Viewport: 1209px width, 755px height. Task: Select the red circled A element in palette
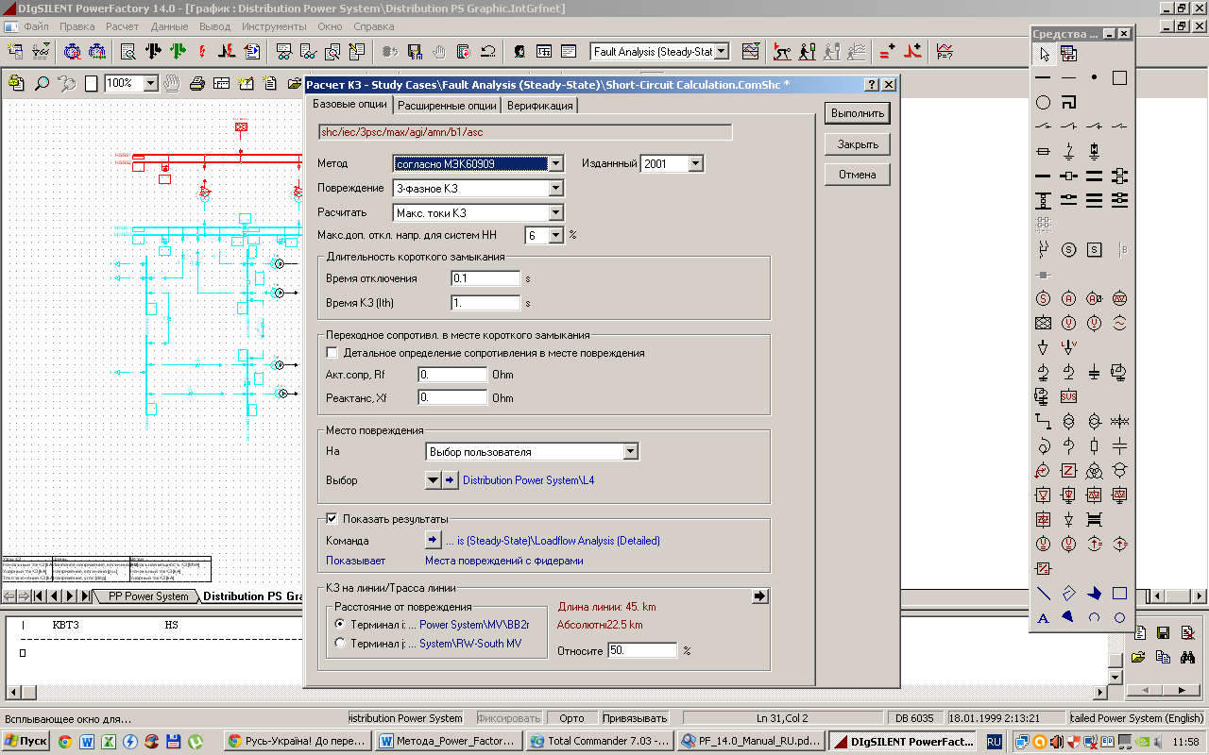pyautogui.click(x=1068, y=298)
